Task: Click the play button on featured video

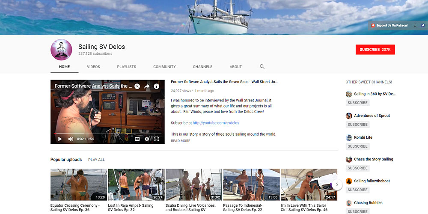Action: [60, 139]
